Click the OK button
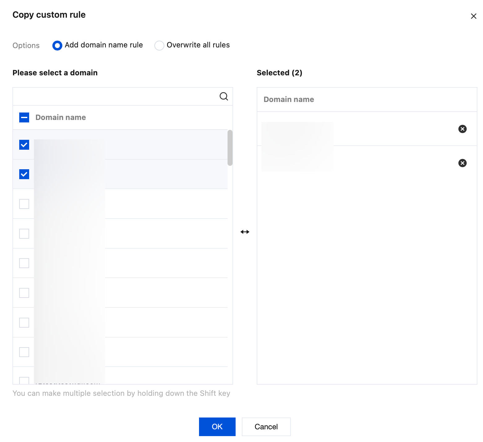Viewport: 483px width, 442px height. (x=217, y=427)
